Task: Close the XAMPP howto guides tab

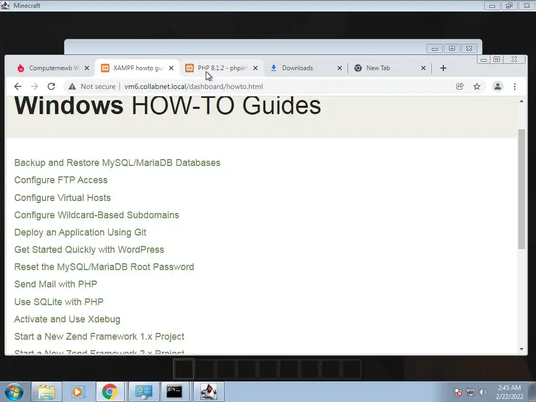Action: point(171,68)
